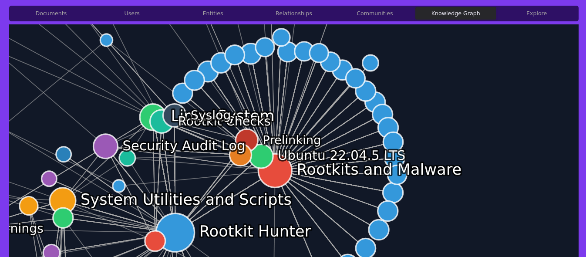Click the orange node beside the Prelinking node
This screenshot has height=257, width=586.
240,155
